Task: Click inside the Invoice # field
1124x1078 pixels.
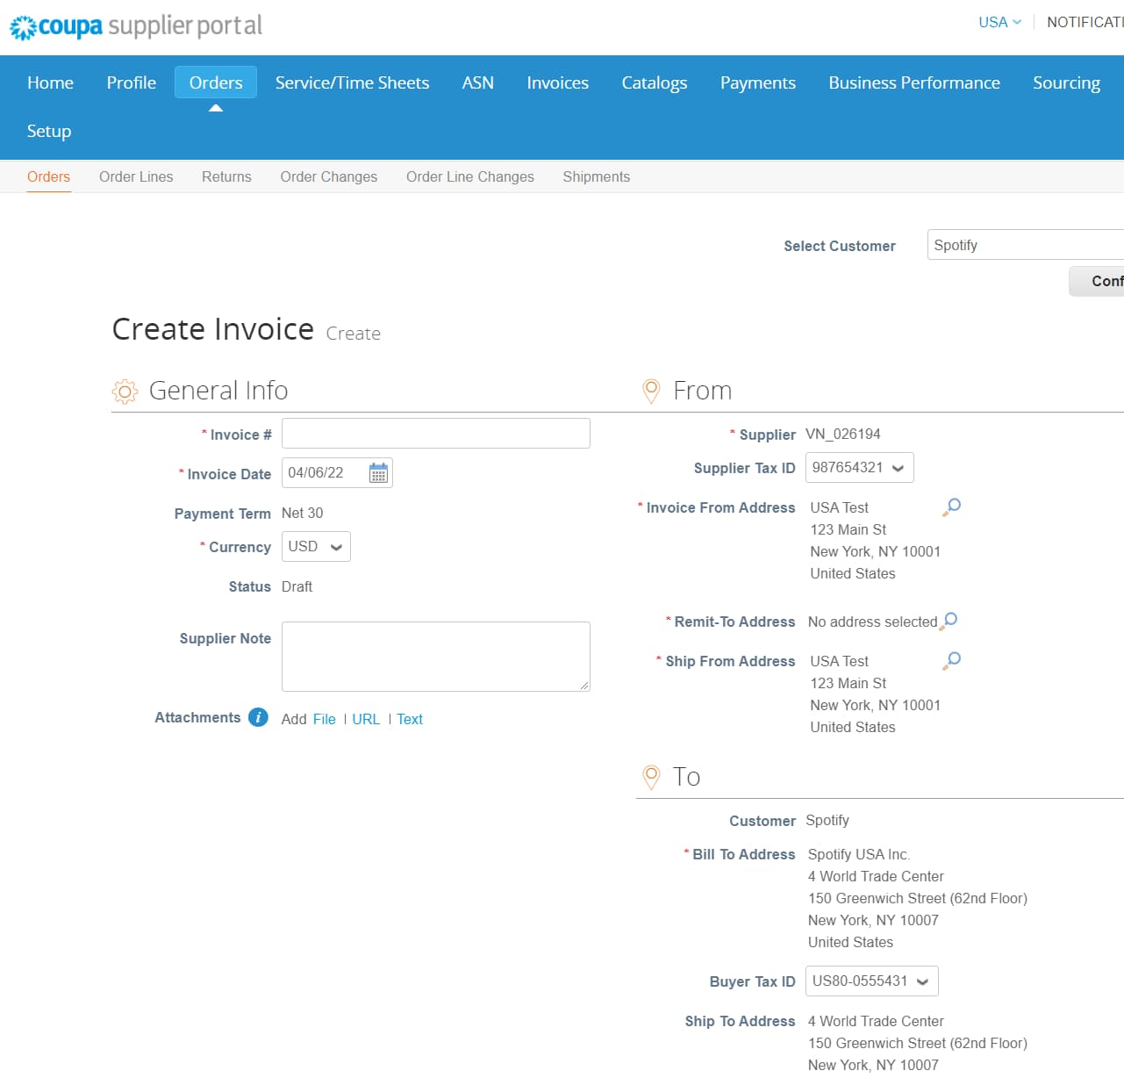Action: [435, 433]
